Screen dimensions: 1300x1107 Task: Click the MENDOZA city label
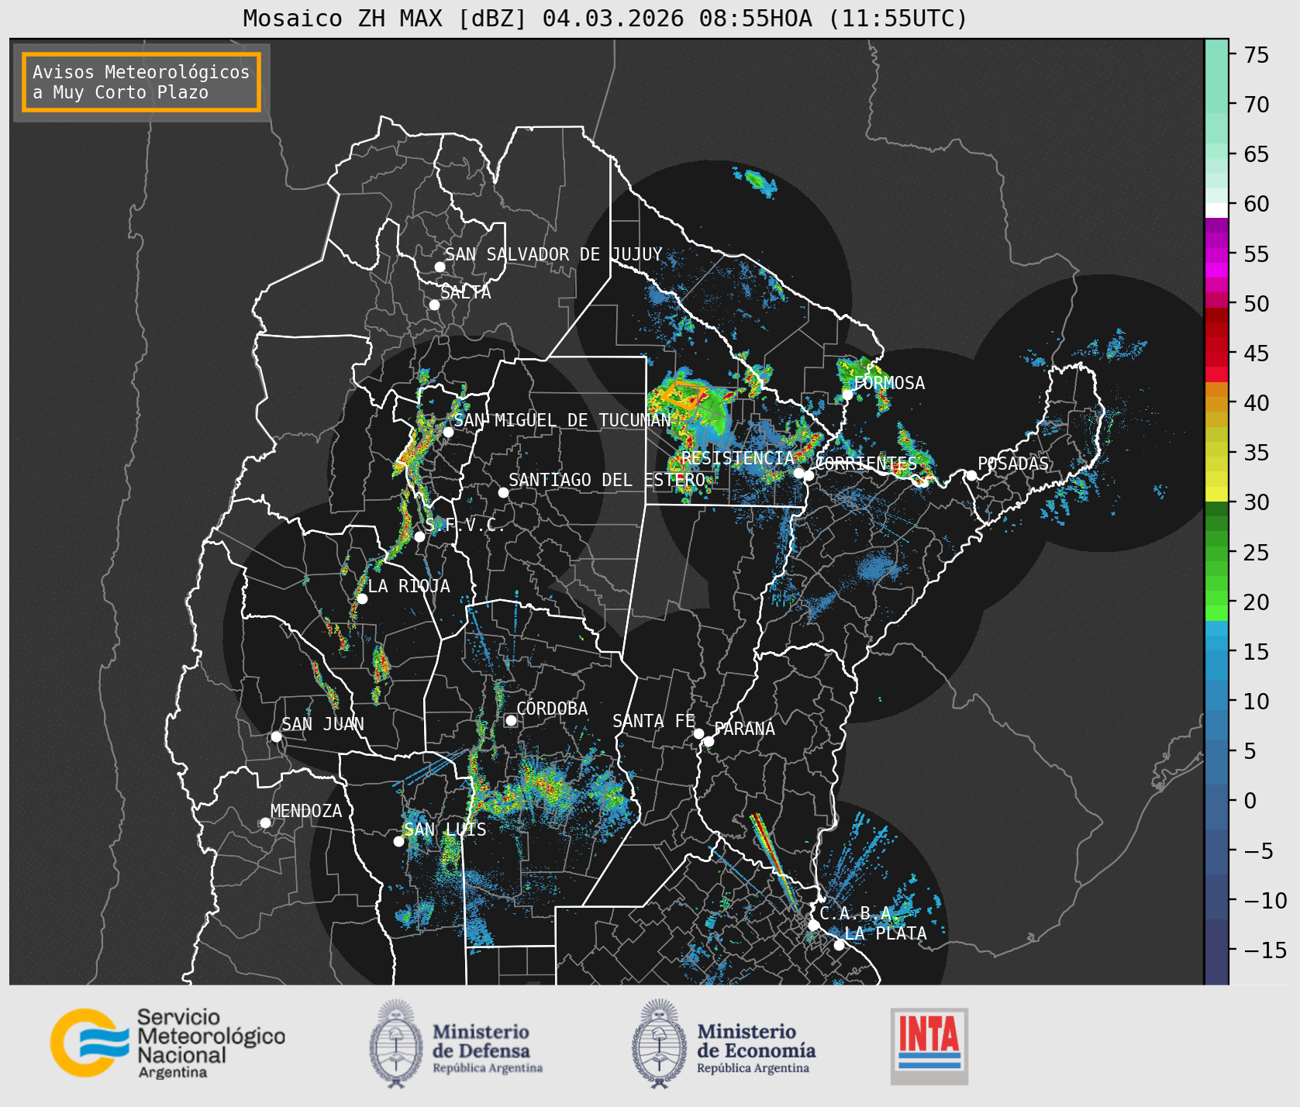[306, 811]
